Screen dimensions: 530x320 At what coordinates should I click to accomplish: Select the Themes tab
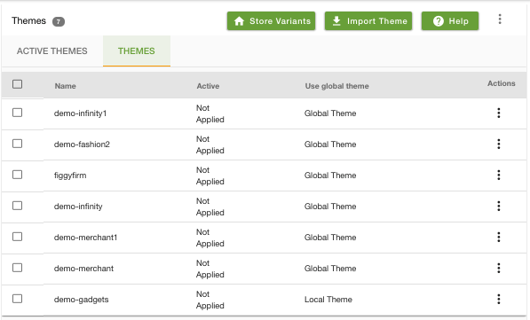tap(137, 51)
